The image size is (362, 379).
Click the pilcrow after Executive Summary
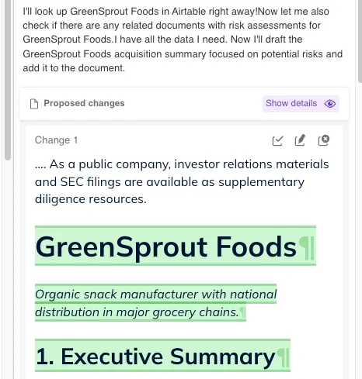283,358
